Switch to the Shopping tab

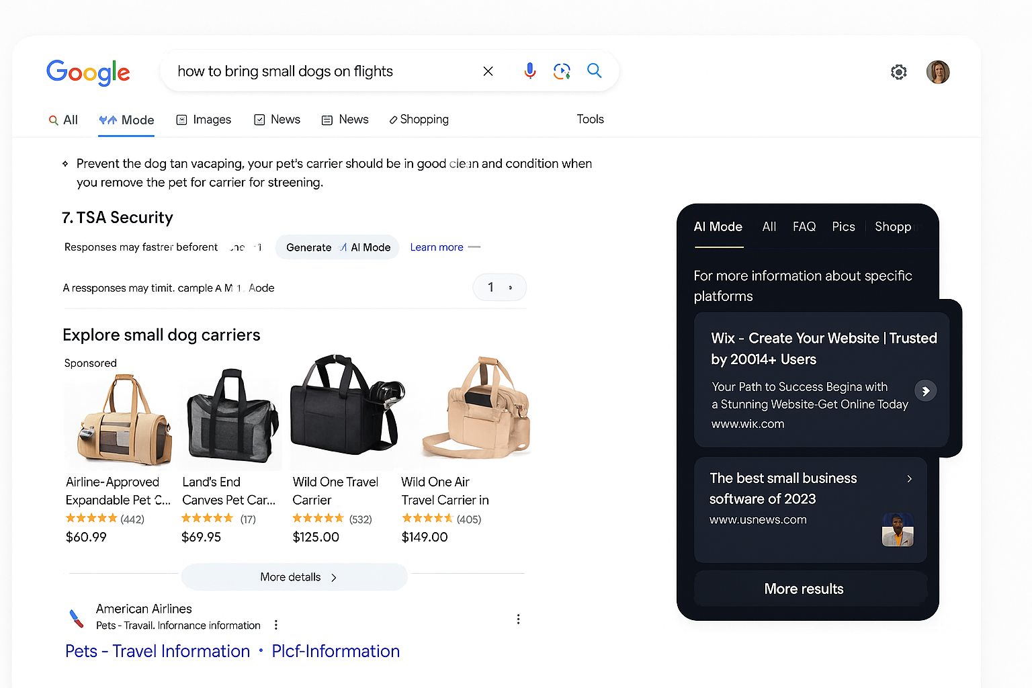[419, 120]
